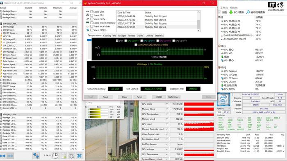The image size is (287, 161).
Task: Switch to the Cooling Fans tab
Action: point(109,36)
